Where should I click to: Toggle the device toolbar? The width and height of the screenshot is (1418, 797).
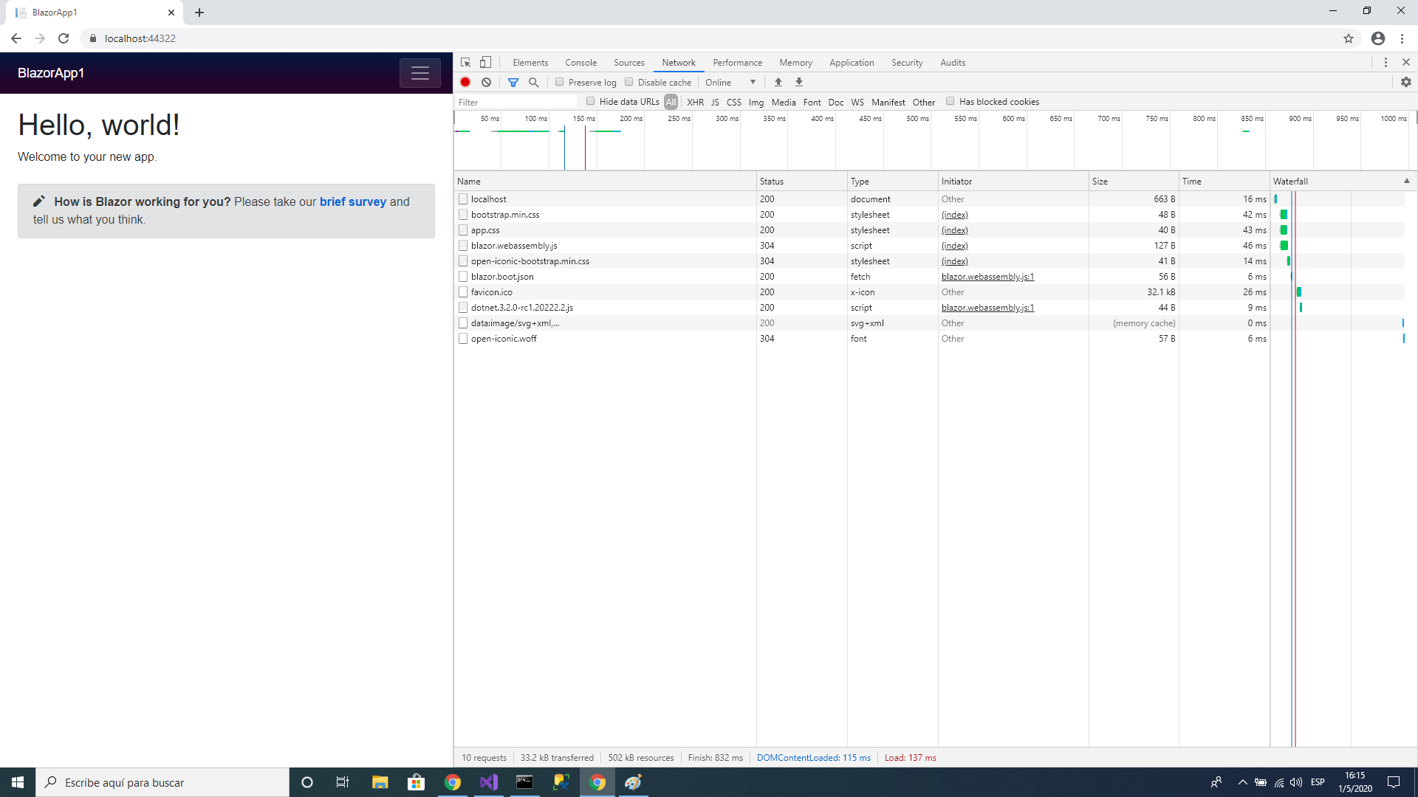pyautogui.click(x=485, y=62)
